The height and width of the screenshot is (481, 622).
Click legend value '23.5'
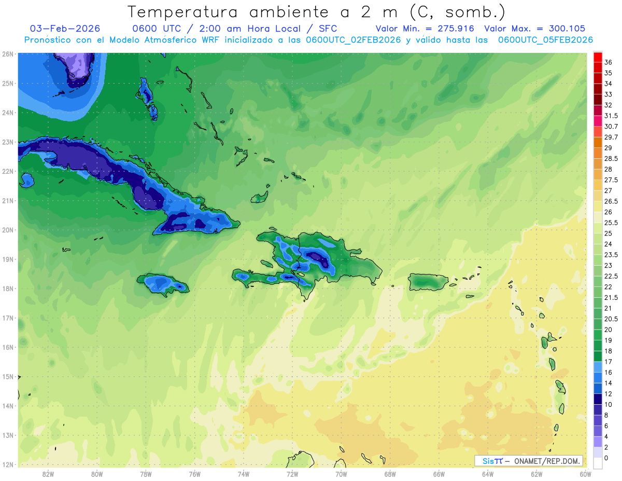(611, 255)
